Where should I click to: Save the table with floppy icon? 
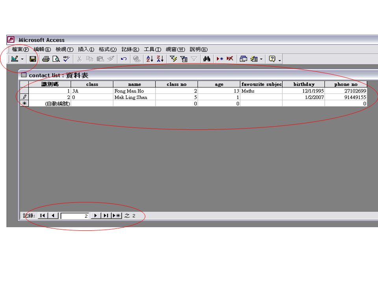[33, 59]
